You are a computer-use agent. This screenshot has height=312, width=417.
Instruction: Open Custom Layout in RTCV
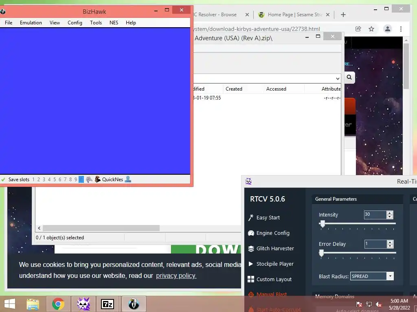(x=270, y=279)
